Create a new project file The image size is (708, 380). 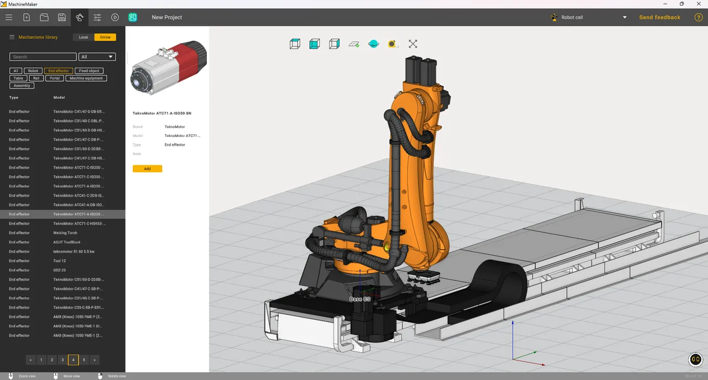coord(27,17)
